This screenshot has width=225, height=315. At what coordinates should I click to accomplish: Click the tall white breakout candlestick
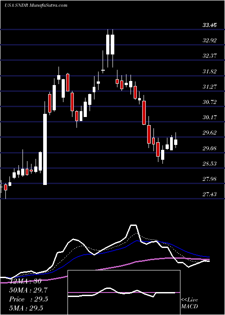pos(45,149)
